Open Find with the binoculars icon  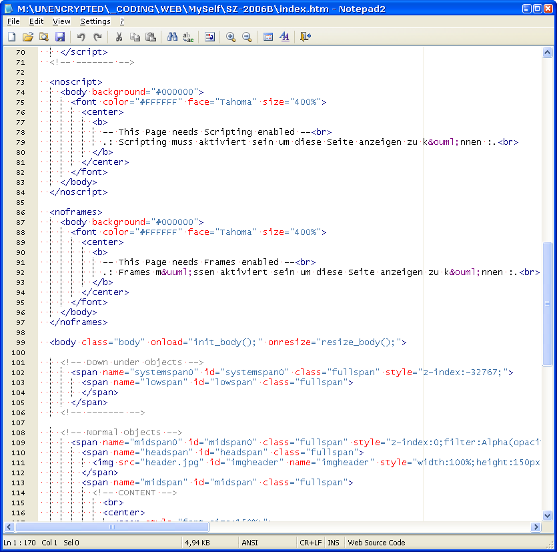click(172, 37)
